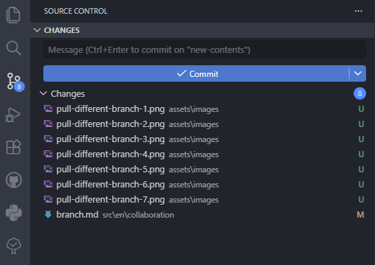Select pull-different-branch-1.png file
This screenshot has width=375, height=265.
202,108
